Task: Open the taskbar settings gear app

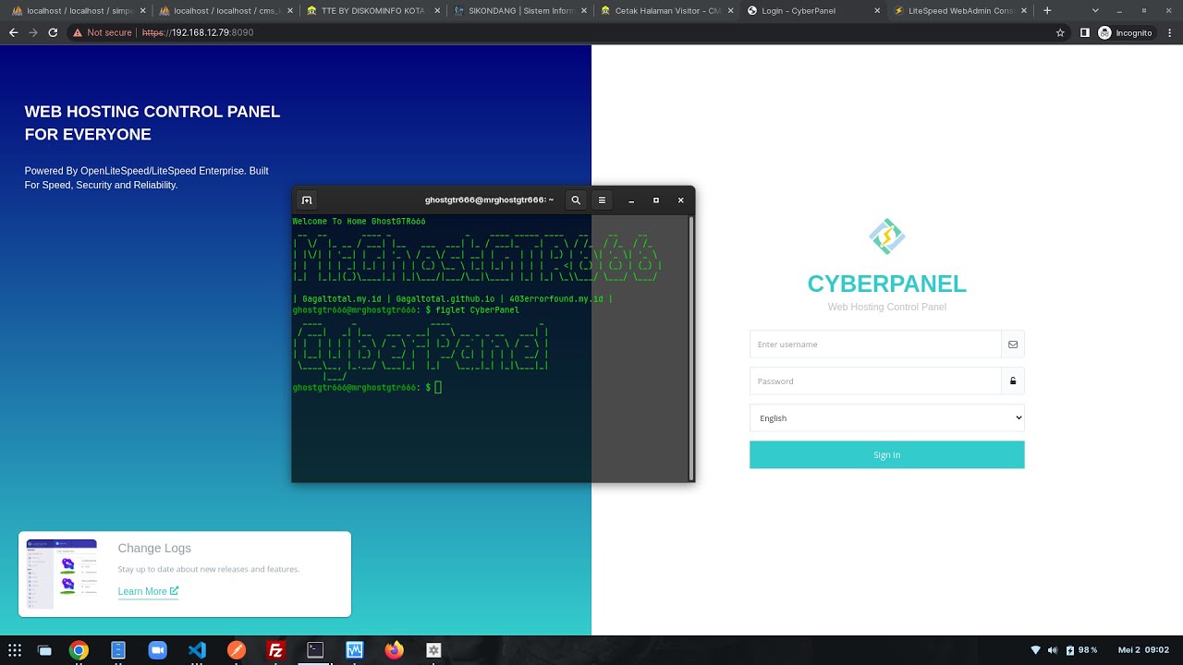Action: pos(433,650)
